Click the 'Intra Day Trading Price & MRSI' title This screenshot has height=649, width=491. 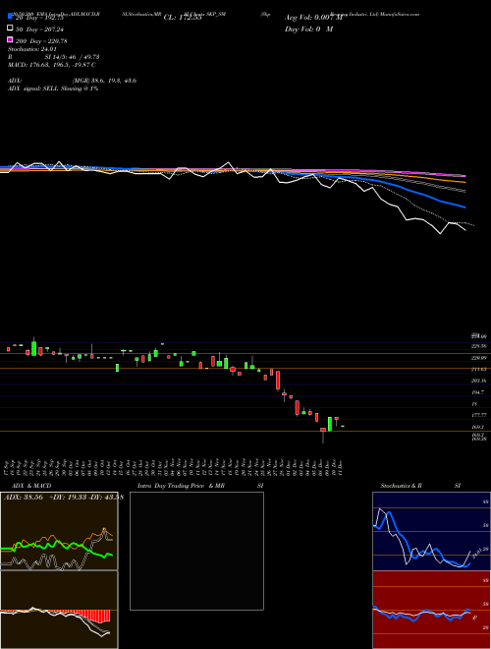click(200, 486)
